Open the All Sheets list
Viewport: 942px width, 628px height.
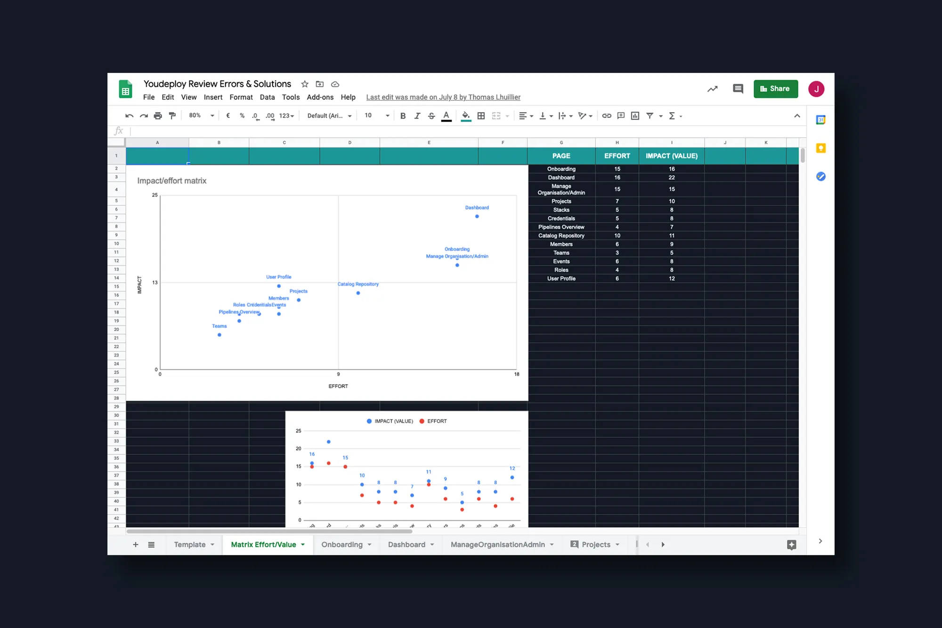(x=151, y=545)
